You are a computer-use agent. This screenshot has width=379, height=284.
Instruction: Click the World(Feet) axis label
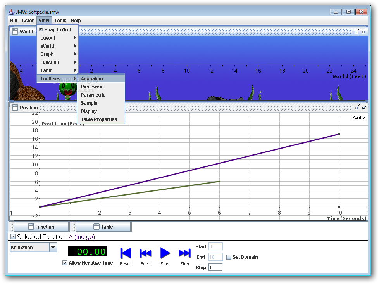[x=349, y=76]
